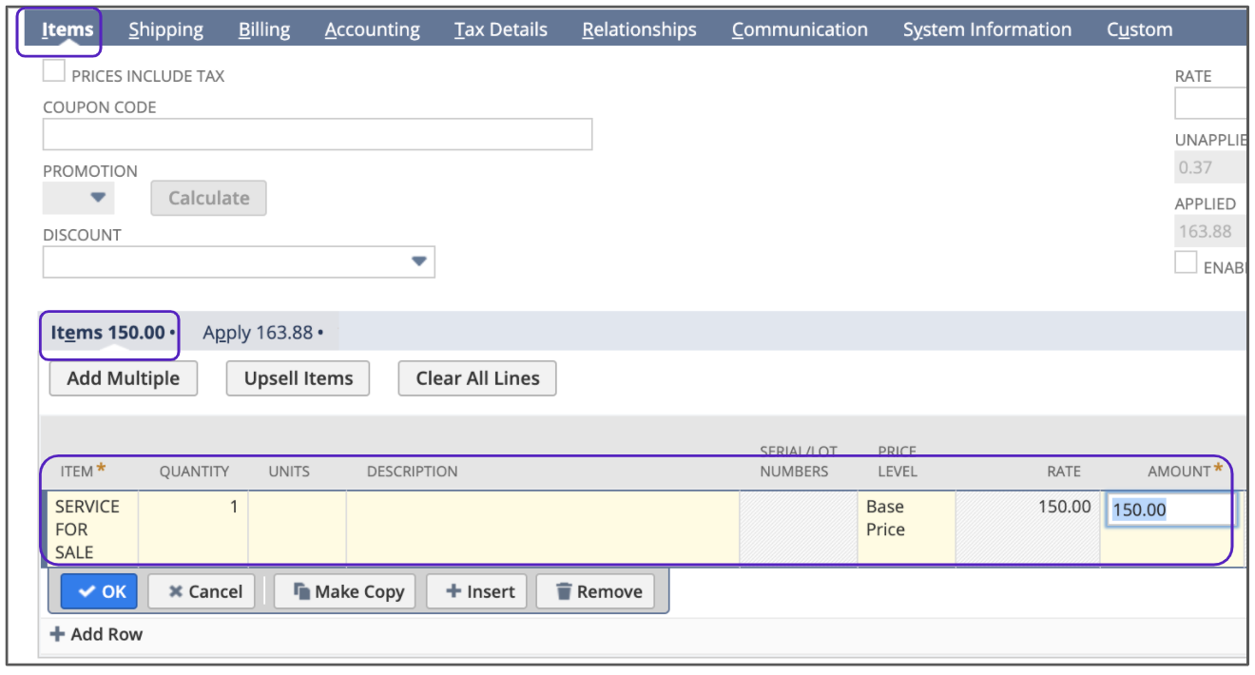Switch to the Shipping tab

[165, 29]
